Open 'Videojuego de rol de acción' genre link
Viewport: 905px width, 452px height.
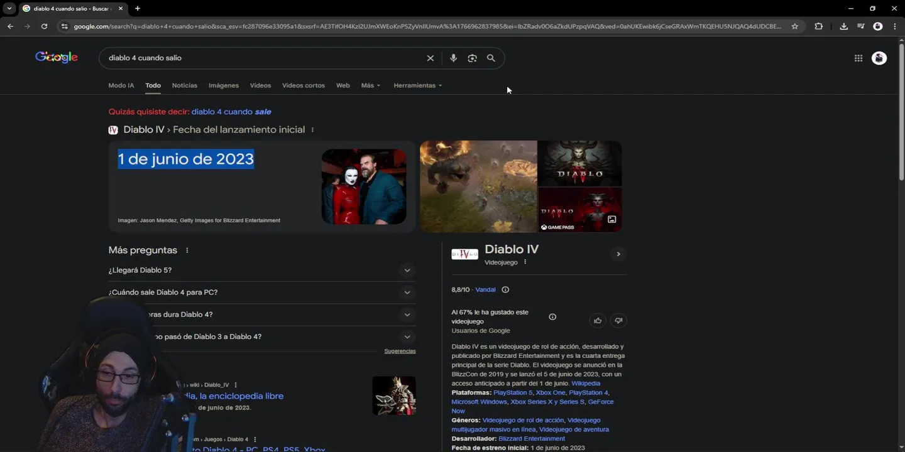[523, 420]
